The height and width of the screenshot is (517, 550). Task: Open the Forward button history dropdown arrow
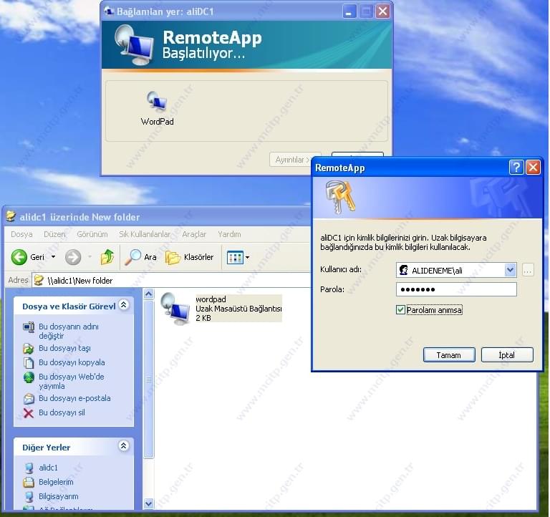(90, 257)
